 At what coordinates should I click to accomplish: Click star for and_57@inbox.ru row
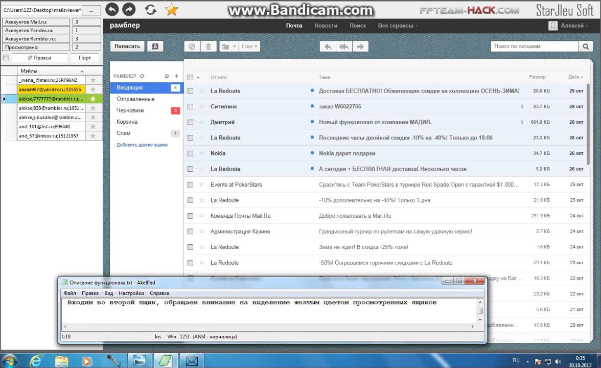[93, 136]
